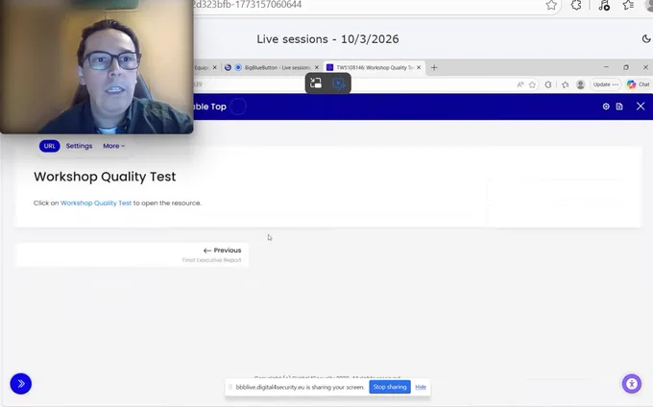Hide the screen sharing notification bar
Image resolution: width=653 pixels, height=407 pixels.
point(421,387)
